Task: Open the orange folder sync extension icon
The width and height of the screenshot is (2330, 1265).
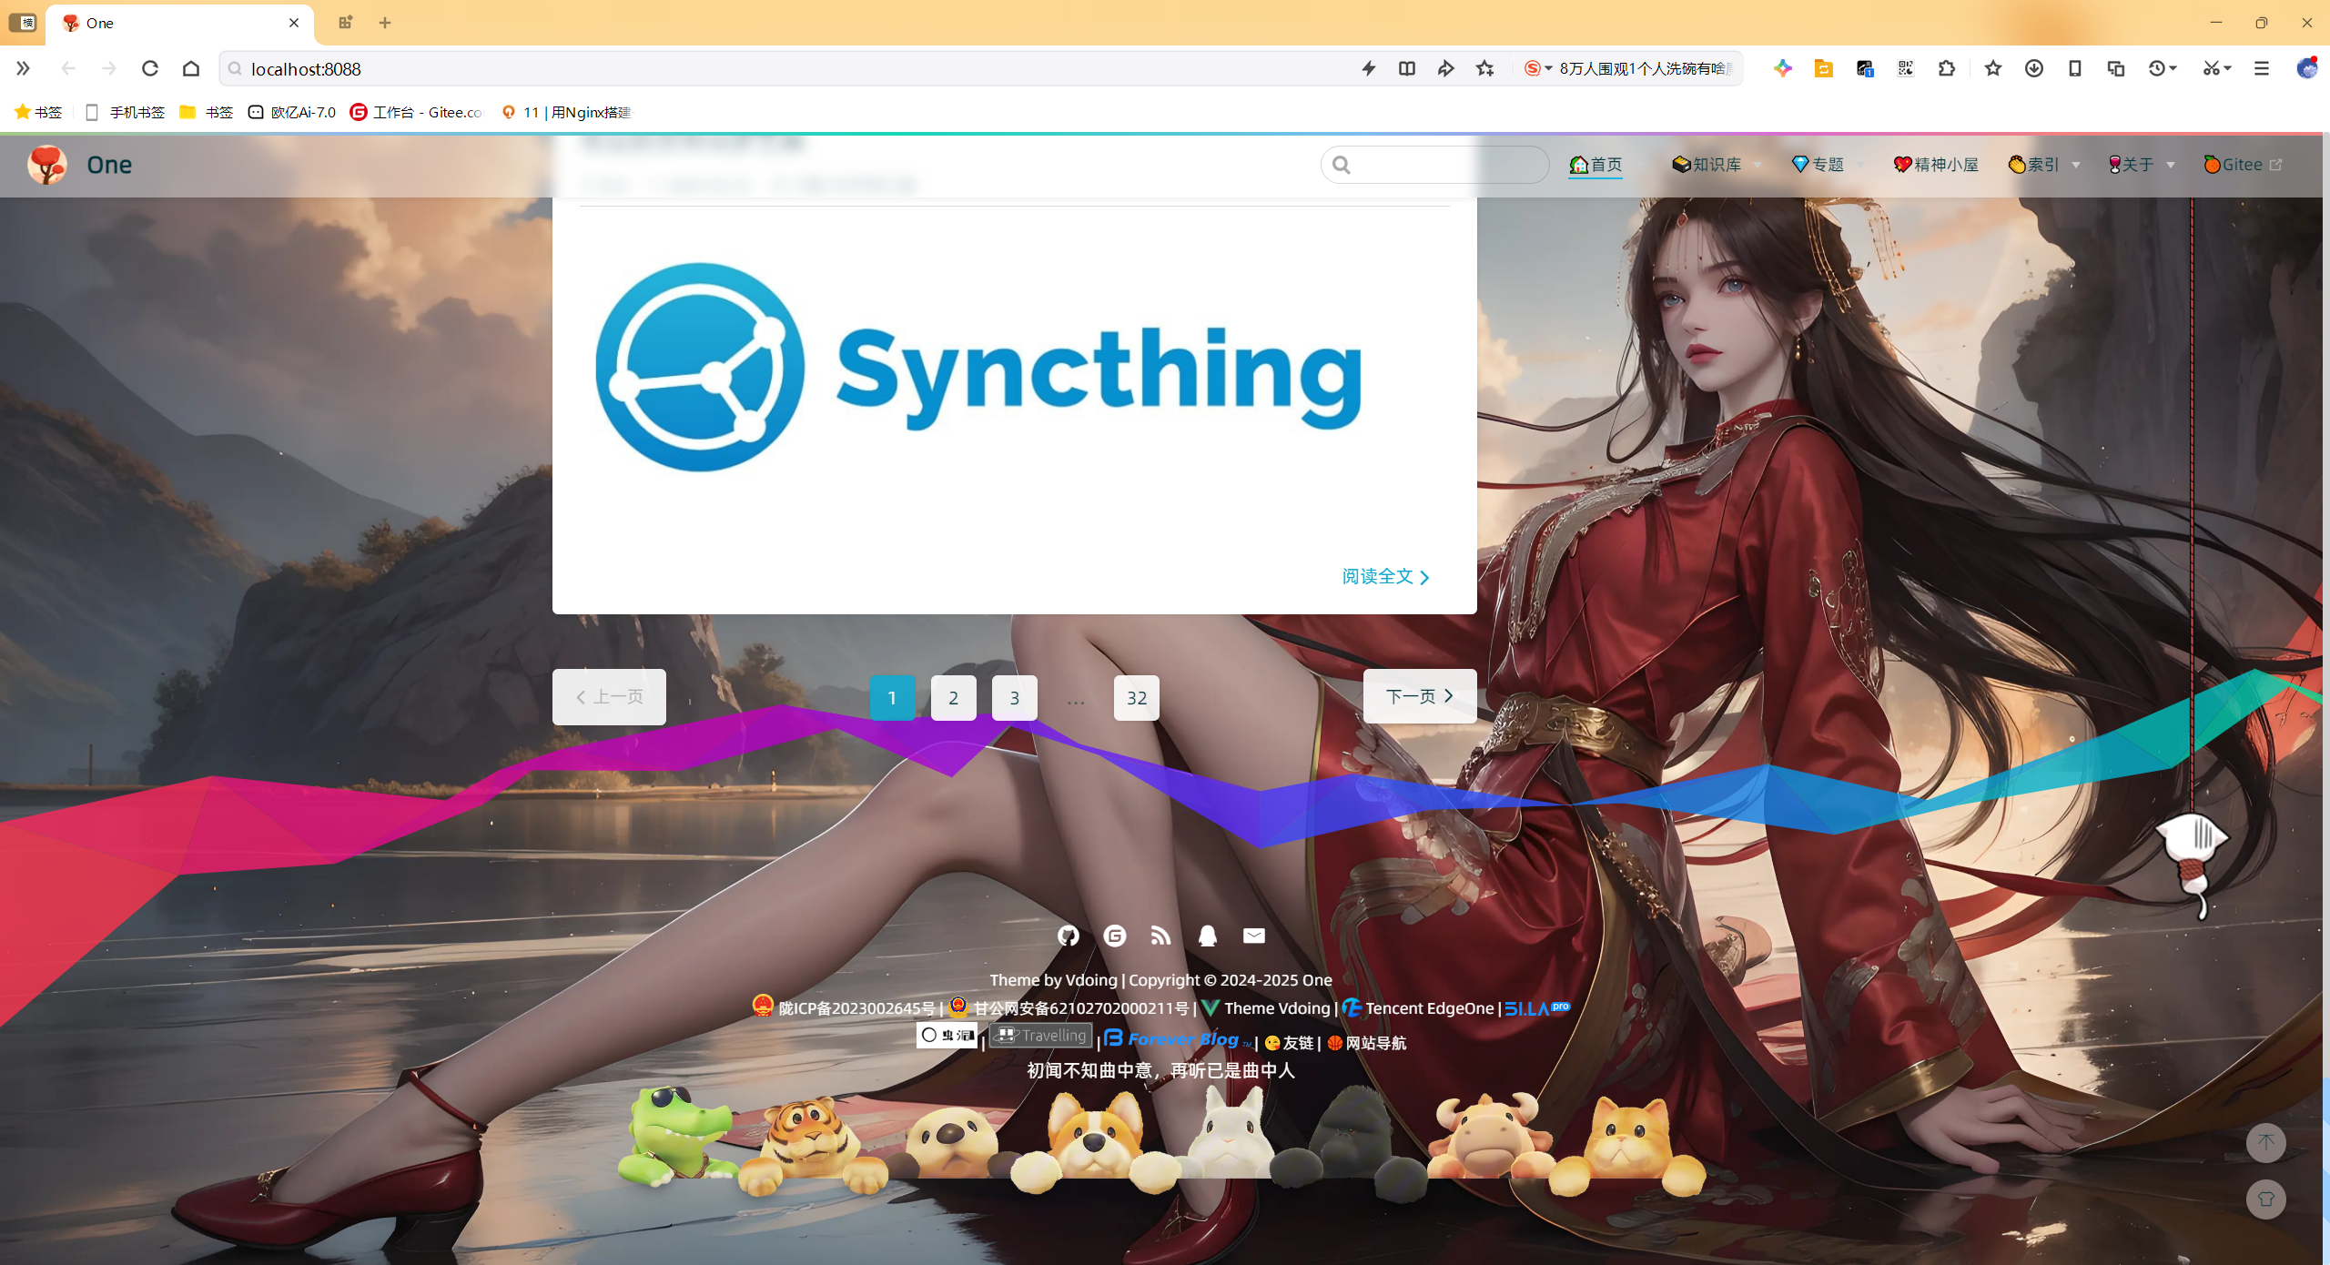Action: point(1824,68)
